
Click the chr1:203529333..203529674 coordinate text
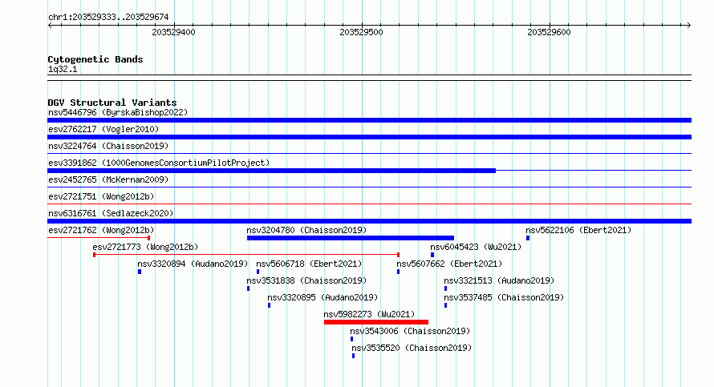[108, 17]
